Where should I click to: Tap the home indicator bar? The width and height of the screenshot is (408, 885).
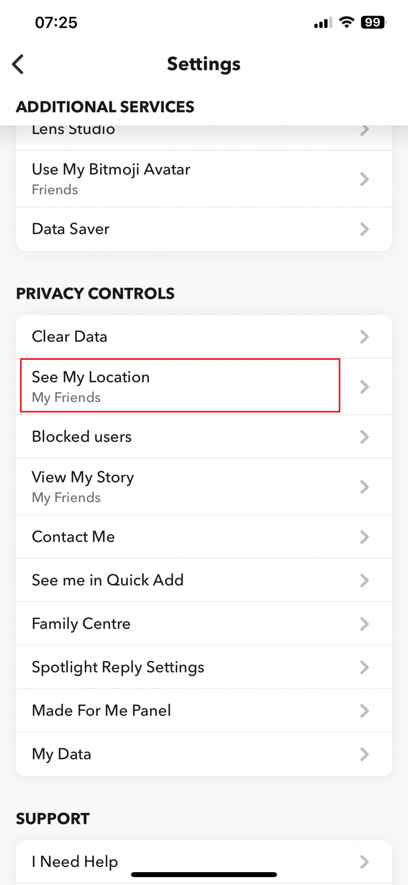204,874
